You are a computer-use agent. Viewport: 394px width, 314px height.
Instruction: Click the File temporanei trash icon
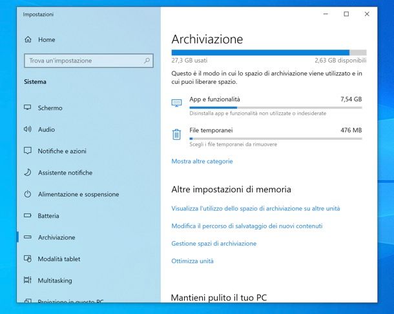(x=176, y=134)
